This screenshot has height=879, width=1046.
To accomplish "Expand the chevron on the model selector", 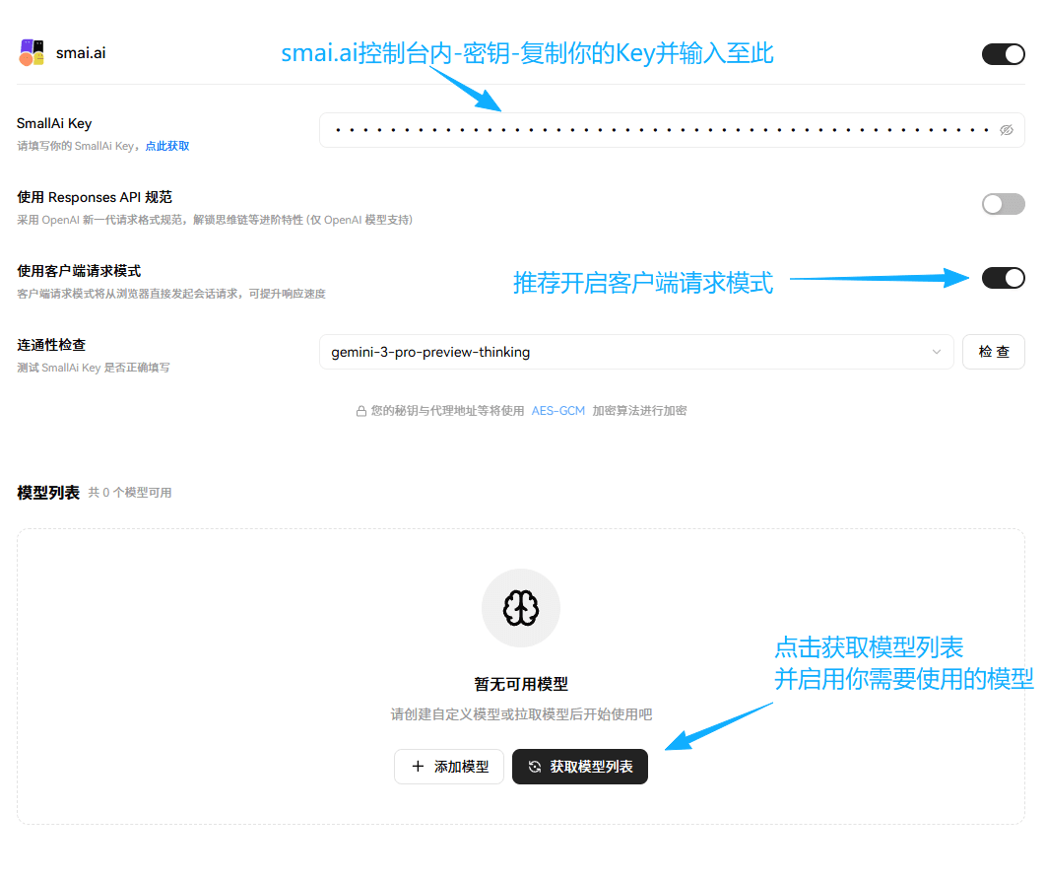I will tap(937, 352).
